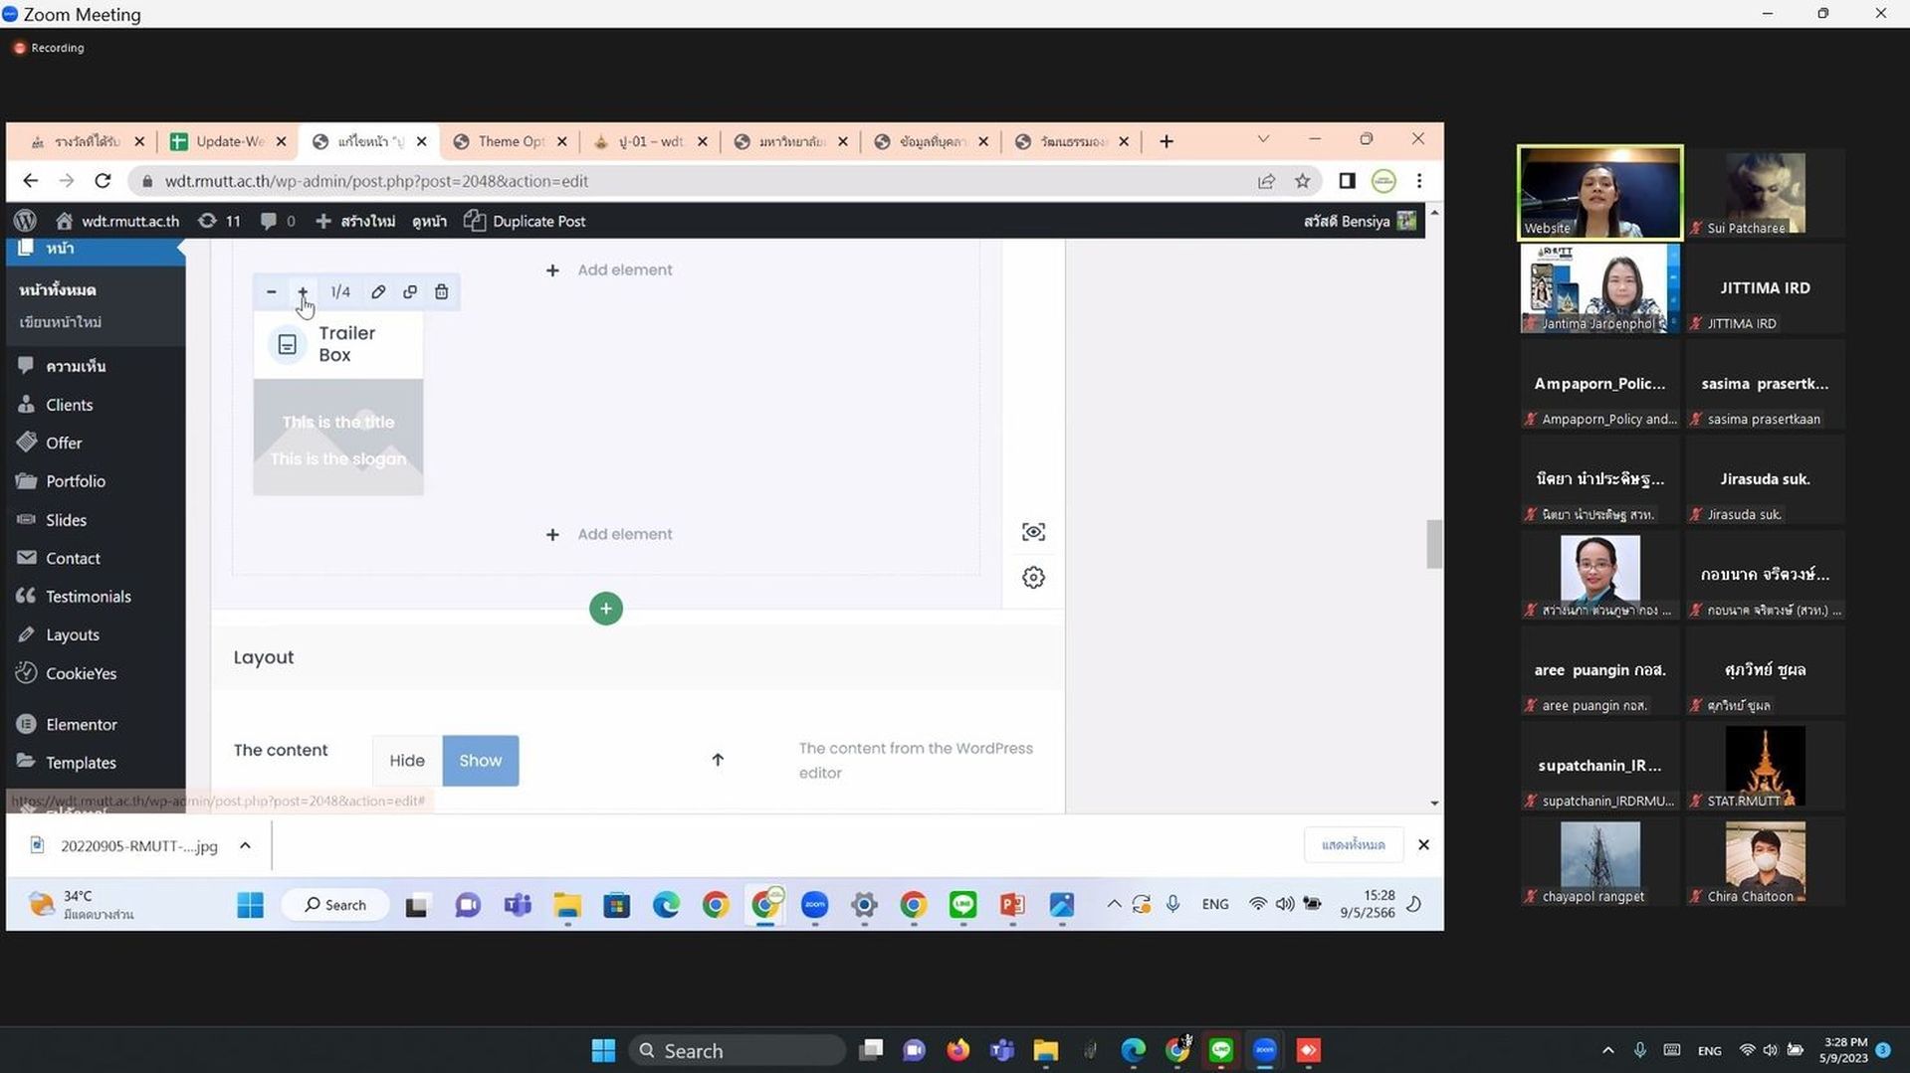1910x1073 pixels.
Task: Edit the Trailer Box element pencil icon
Action: pos(378,292)
